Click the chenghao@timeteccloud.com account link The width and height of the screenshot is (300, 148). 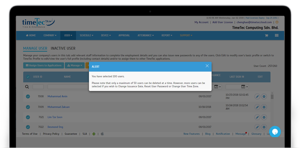pyautogui.click(x=254, y=22)
